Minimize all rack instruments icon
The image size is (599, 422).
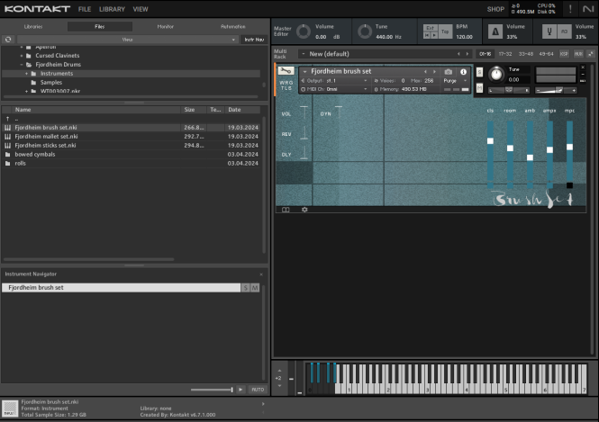[591, 54]
